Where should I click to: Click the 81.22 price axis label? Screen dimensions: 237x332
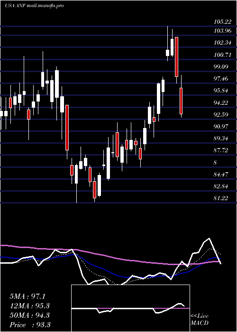(x=221, y=198)
